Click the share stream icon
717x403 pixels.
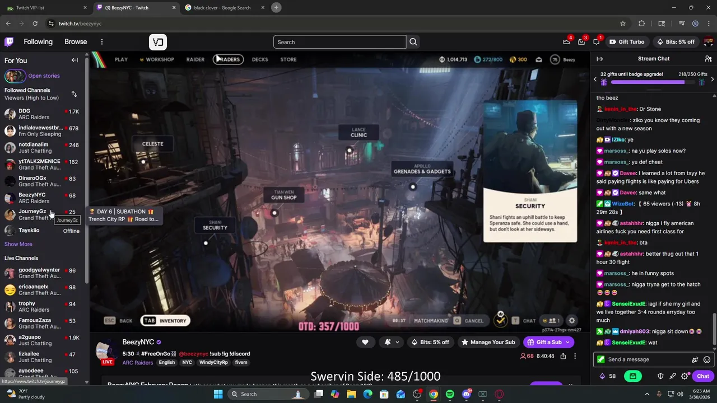coord(563,356)
